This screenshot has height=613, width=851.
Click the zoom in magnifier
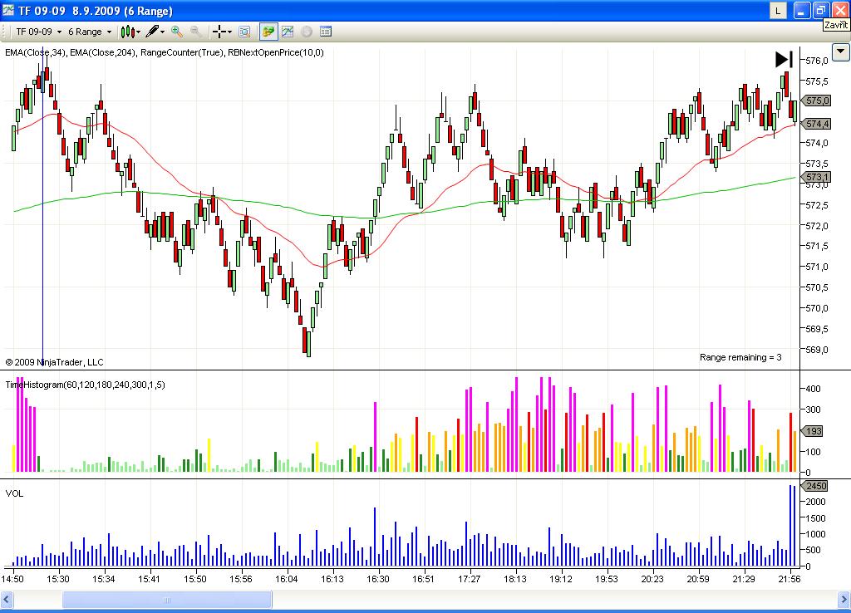177,32
